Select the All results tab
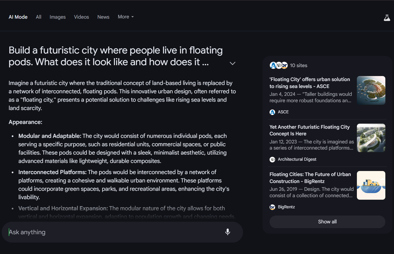394x254 pixels. (x=39, y=17)
